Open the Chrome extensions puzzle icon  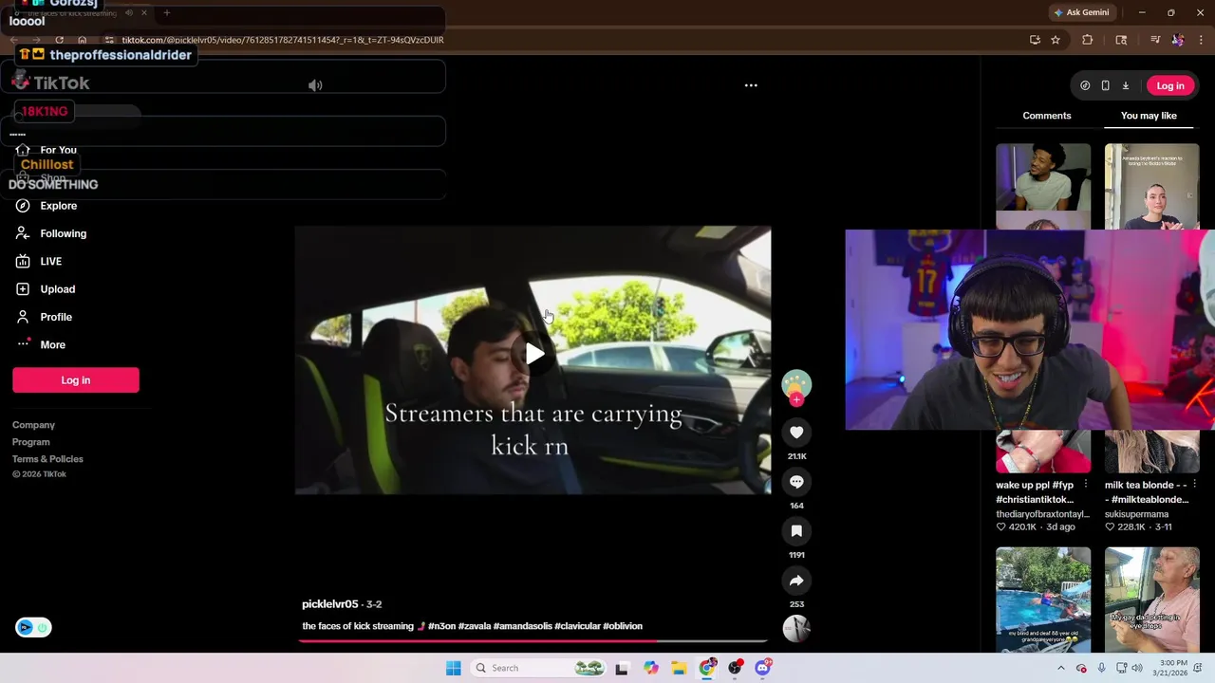tap(1088, 40)
